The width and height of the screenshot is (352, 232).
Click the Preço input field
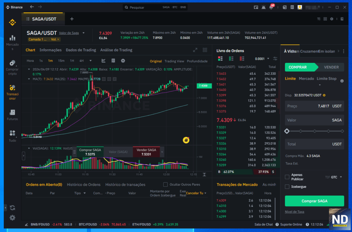314,106
